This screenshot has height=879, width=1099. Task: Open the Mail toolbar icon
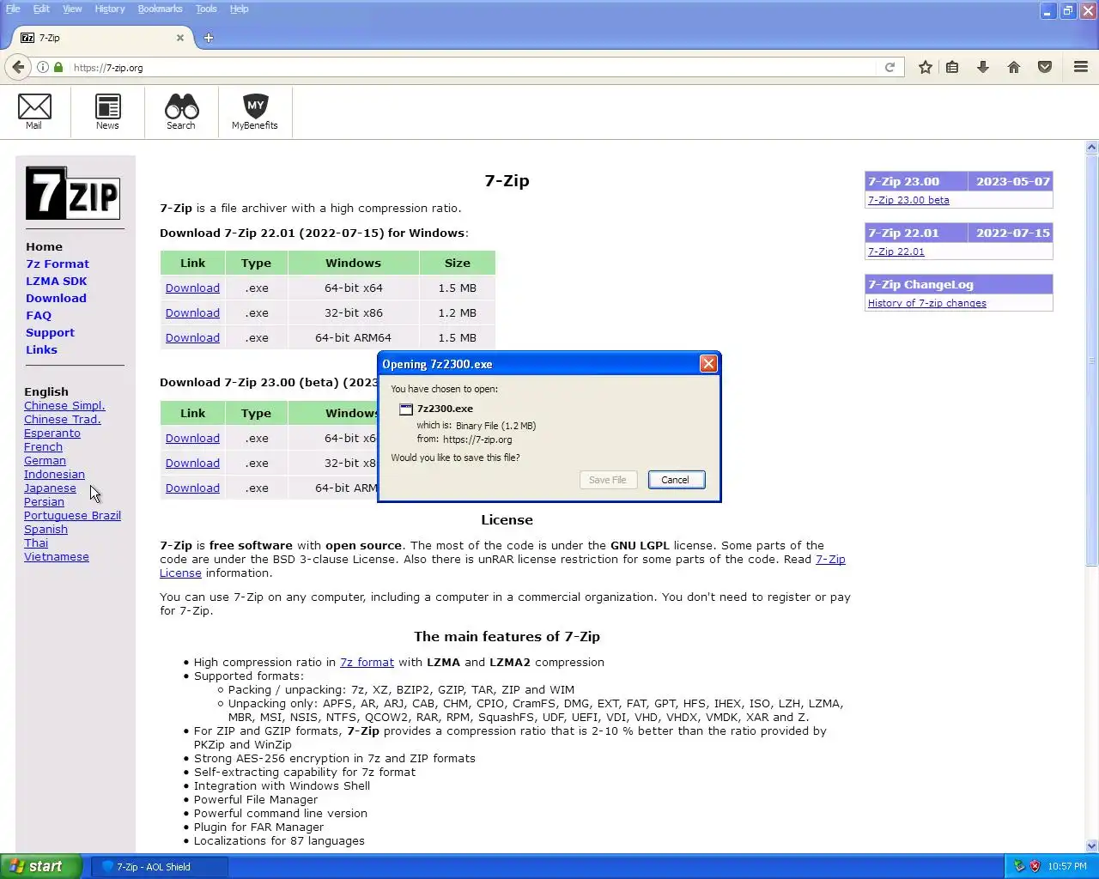coord(34,112)
